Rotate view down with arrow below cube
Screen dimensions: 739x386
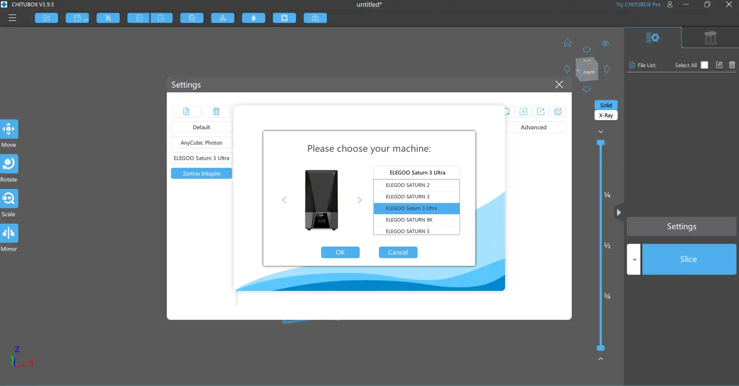(586, 89)
